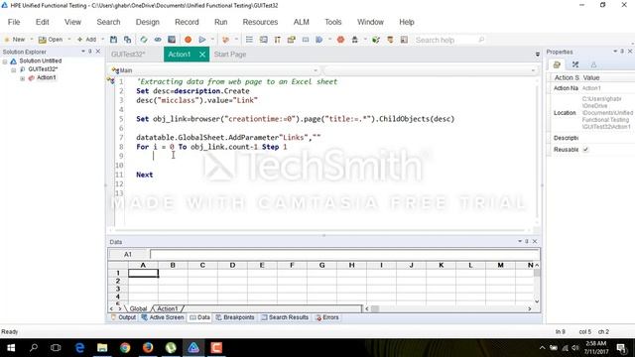The height and width of the screenshot is (357, 635).
Task: Open the Search Results pane tab
Action: tap(285, 317)
